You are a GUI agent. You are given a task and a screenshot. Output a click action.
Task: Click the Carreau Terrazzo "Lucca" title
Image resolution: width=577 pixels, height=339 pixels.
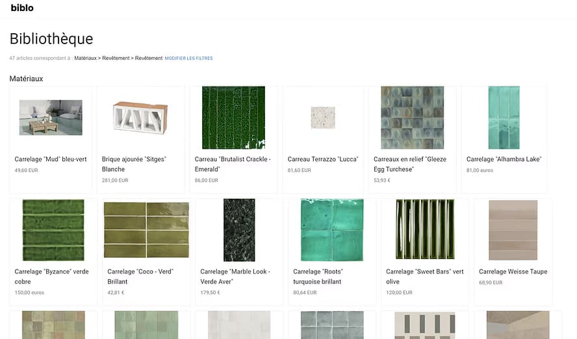click(x=322, y=159)
